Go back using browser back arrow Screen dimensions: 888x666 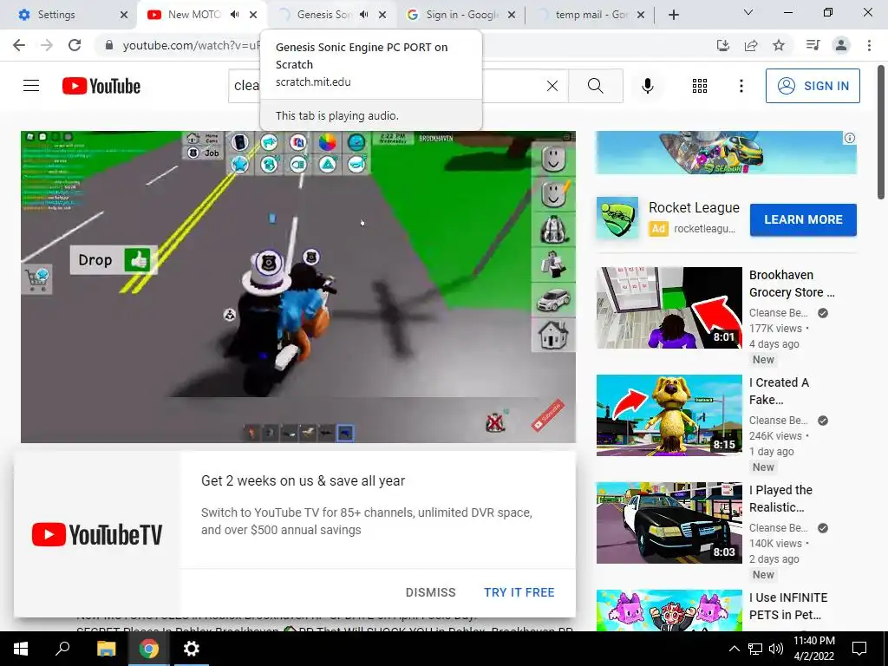pos(19,45)
